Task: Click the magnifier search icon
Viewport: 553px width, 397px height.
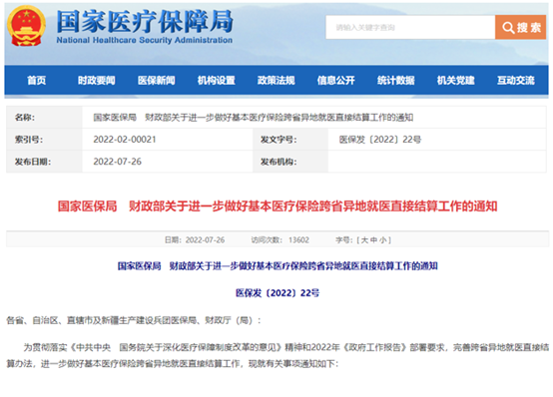Action: tap(508, 28)
